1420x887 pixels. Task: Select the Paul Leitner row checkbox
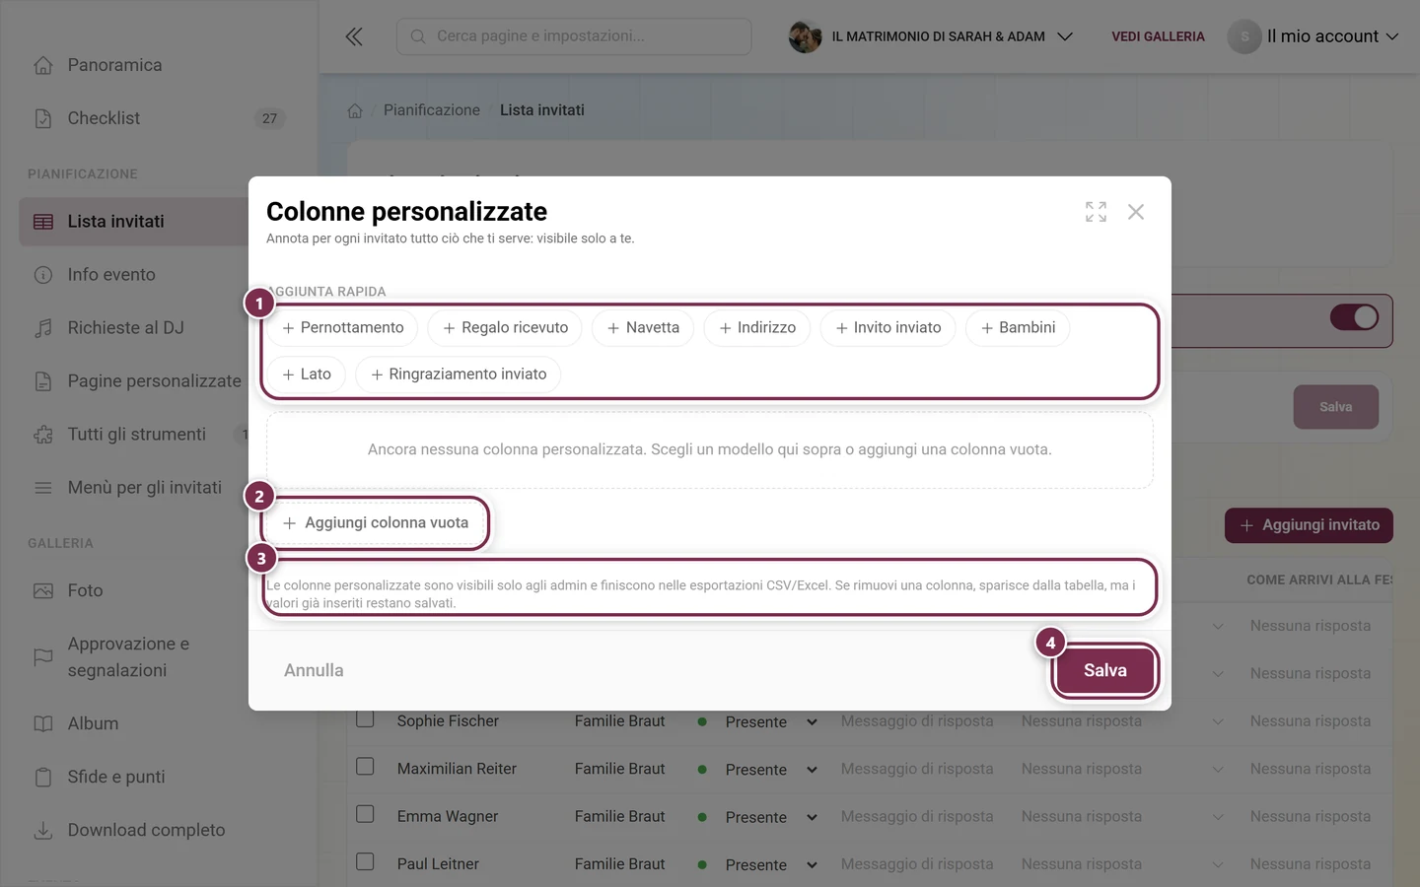tap(365, 861)
